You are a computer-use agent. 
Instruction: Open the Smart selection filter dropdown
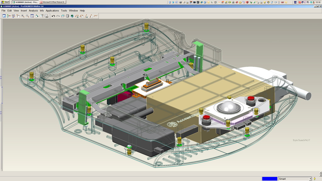310,179
